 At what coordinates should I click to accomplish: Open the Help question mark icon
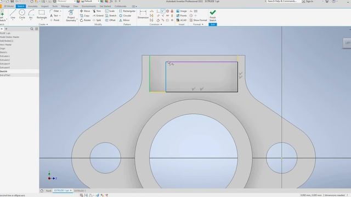(x=334, y=1)
